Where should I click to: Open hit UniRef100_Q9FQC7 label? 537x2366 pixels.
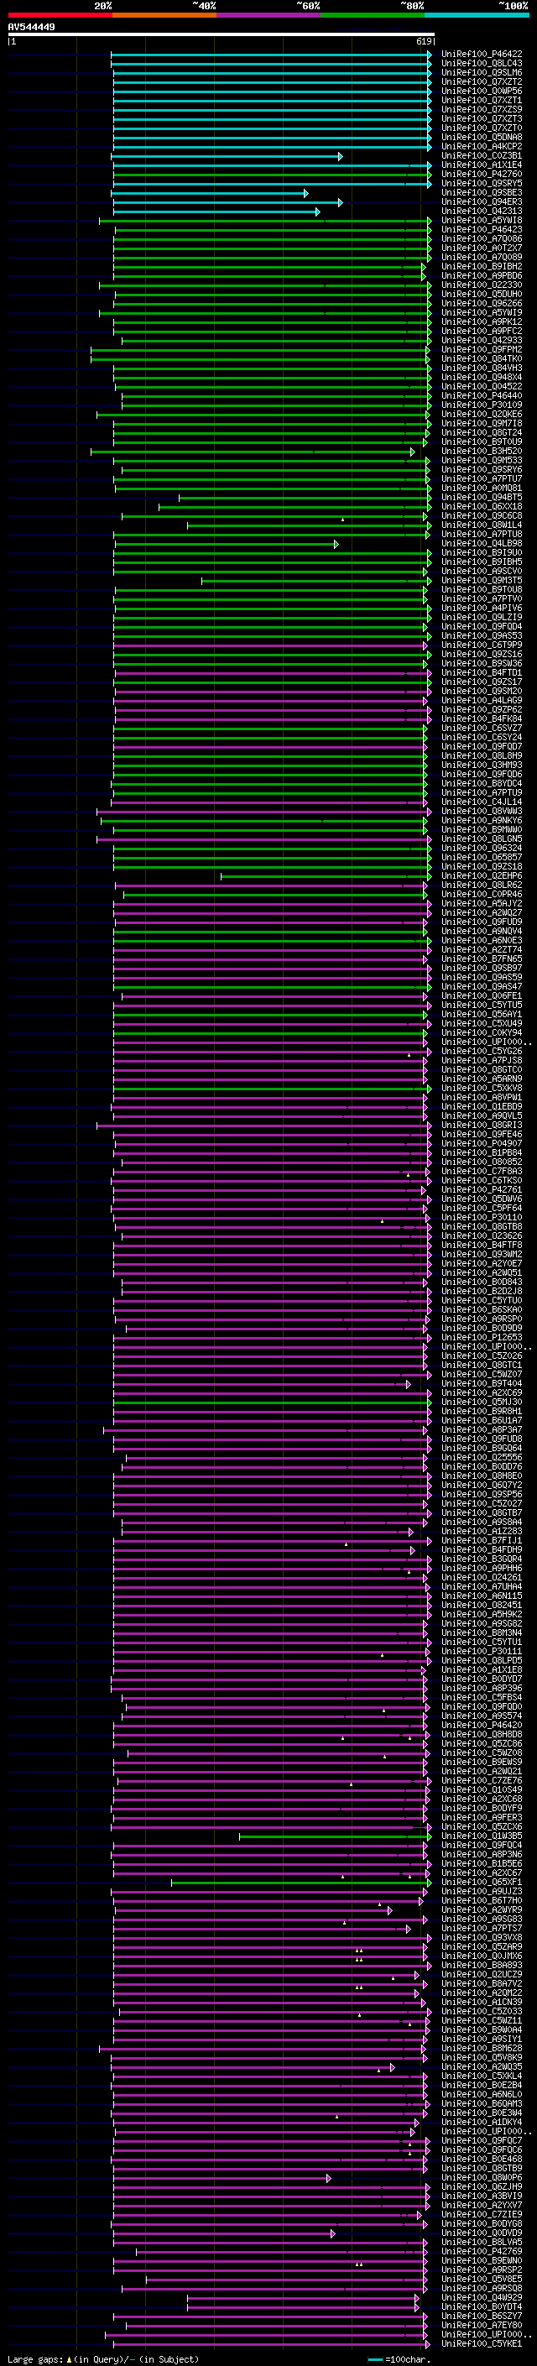[482, 2141]
